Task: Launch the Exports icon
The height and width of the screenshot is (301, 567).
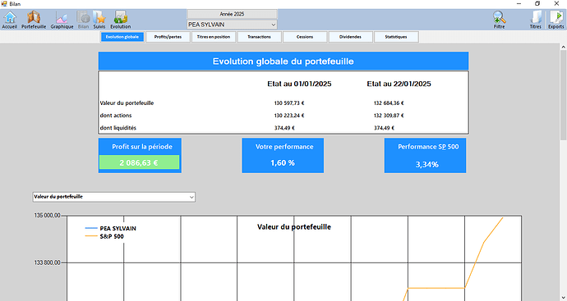Action: point(555,20)
